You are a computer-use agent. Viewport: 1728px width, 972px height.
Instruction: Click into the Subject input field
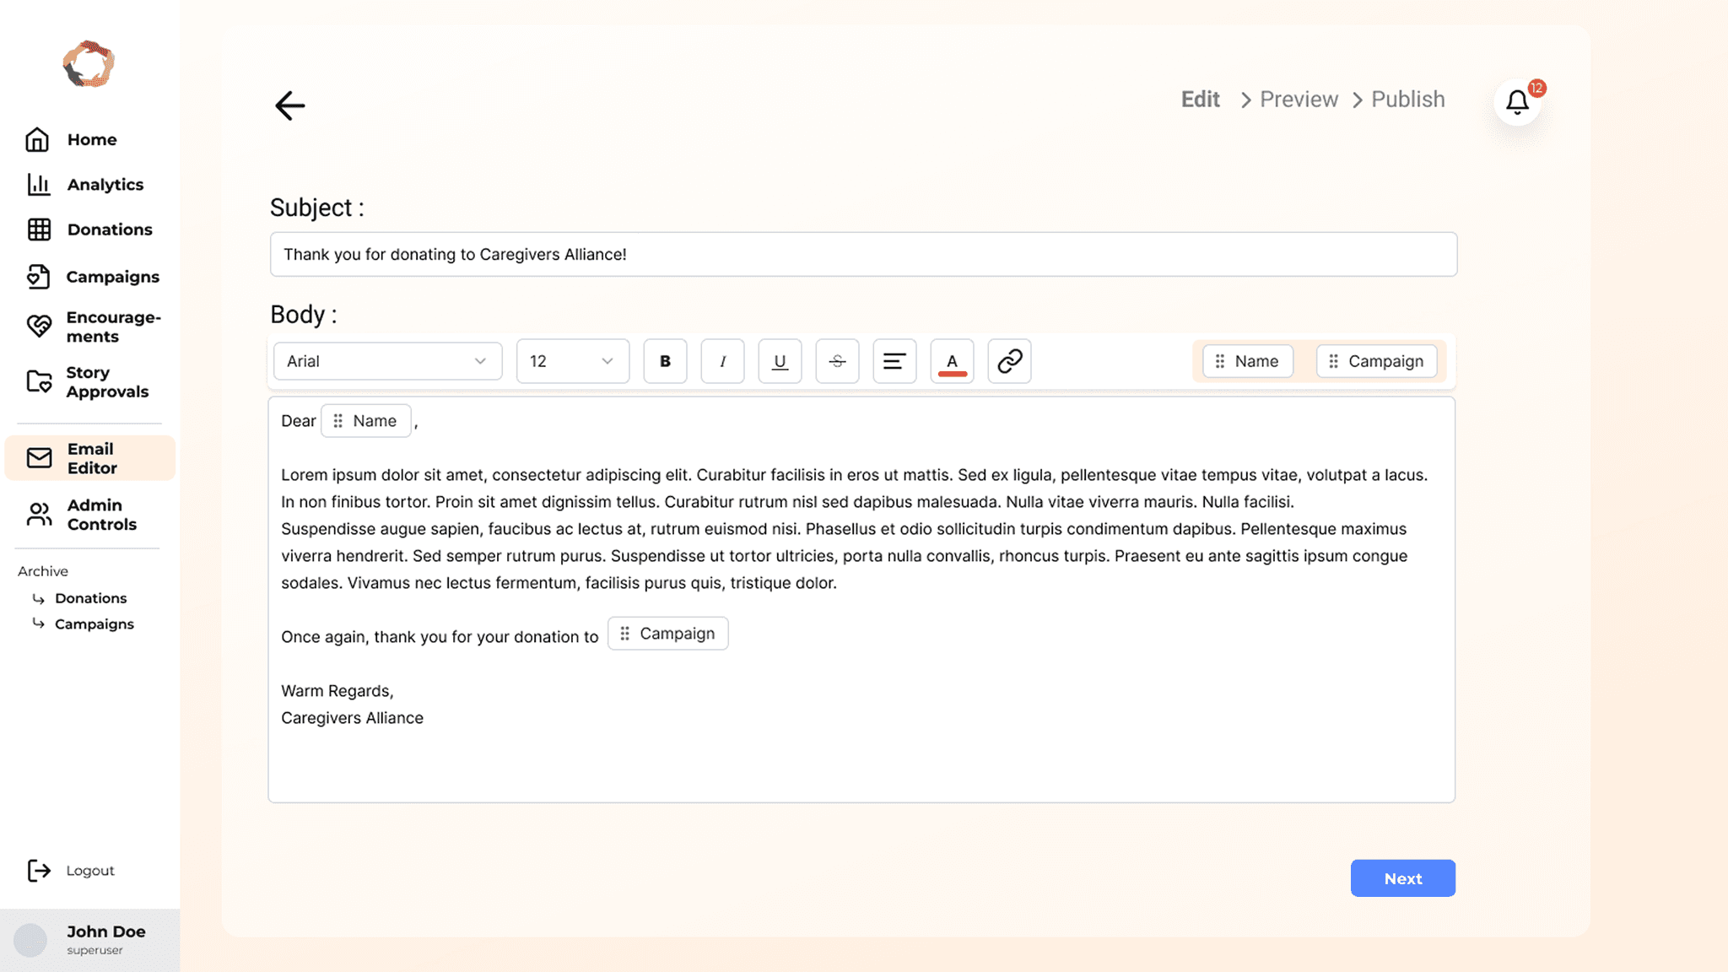[862, 254]
